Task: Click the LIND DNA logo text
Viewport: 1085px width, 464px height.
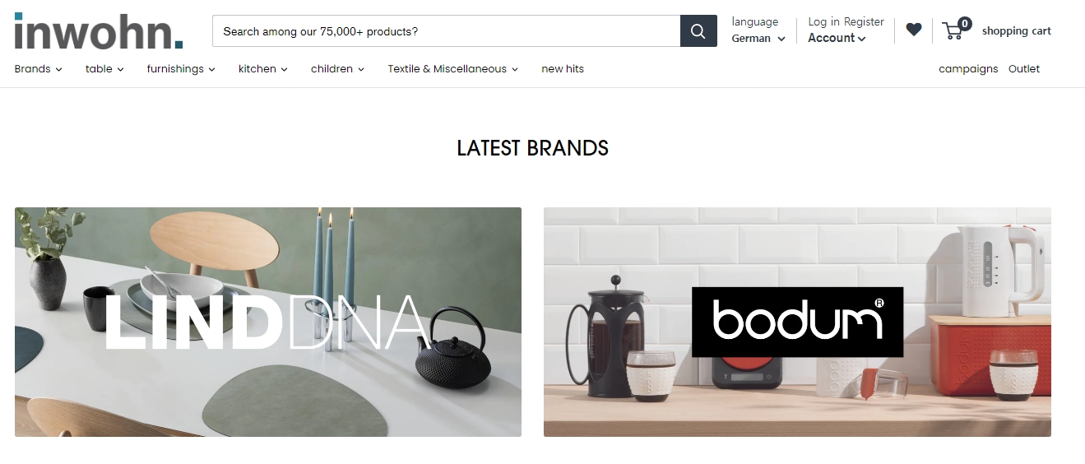Action: (267, 322)
